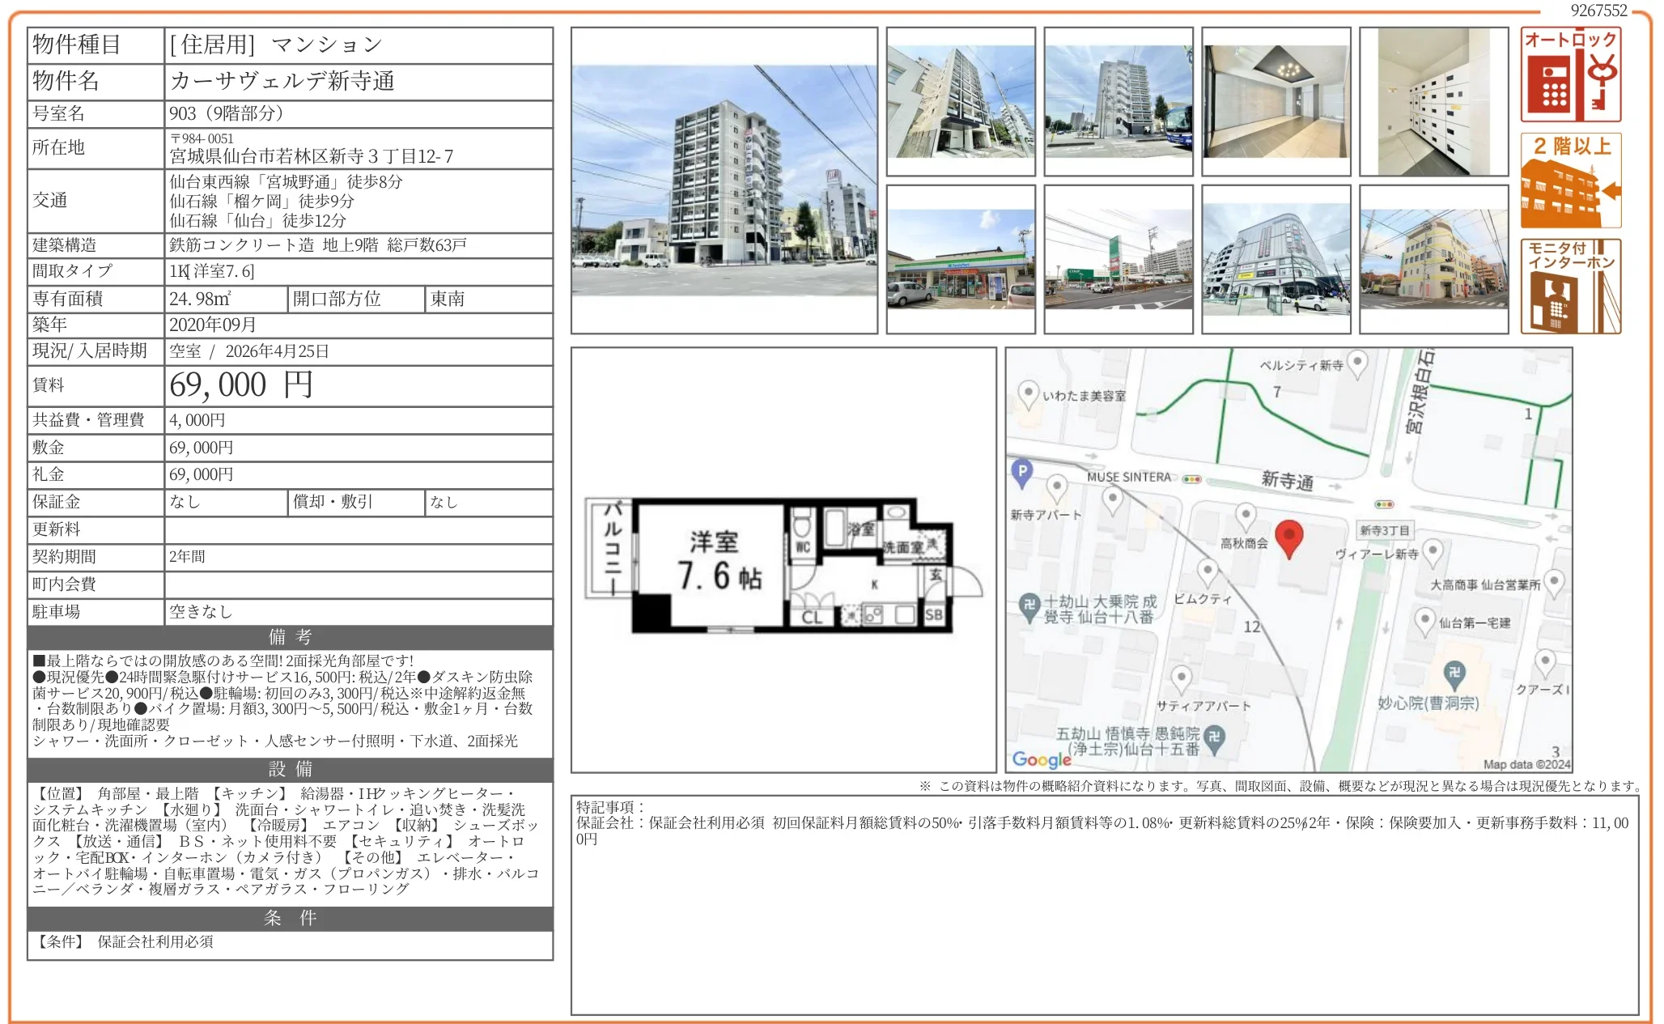Click the 新寺3丁目 intersection label on map
Image resolution: width=1664 pixels, height=1024 pixels.
click(x=1385, y=530)
